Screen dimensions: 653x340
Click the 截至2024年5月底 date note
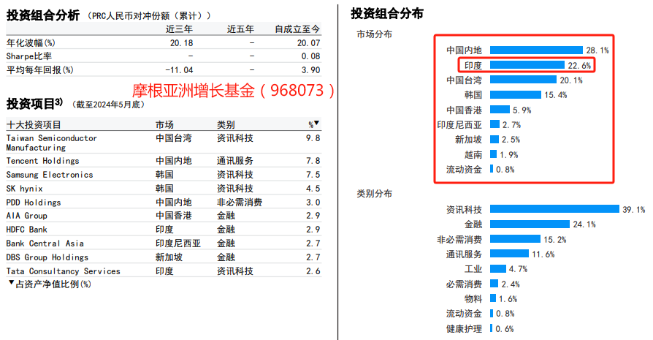click(x=108, y=105)
